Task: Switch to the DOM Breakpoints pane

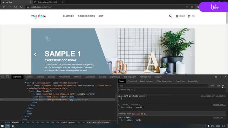Action: [x=164, y=81]
